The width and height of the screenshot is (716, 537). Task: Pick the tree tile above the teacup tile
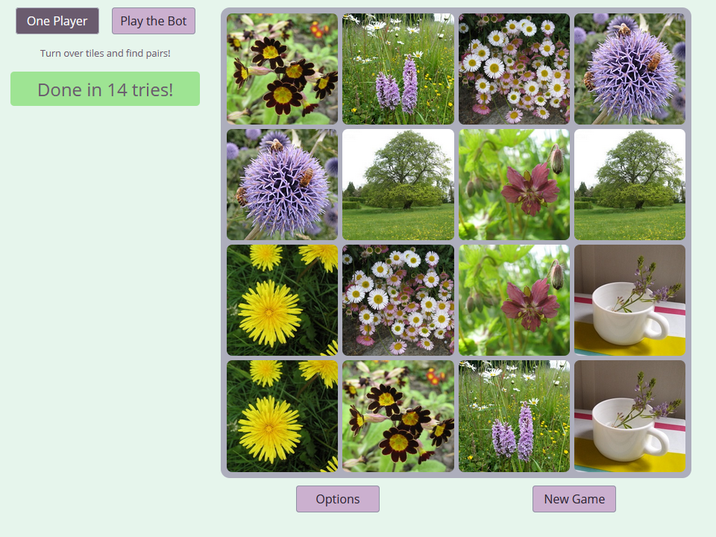click(x=629, y=184)
